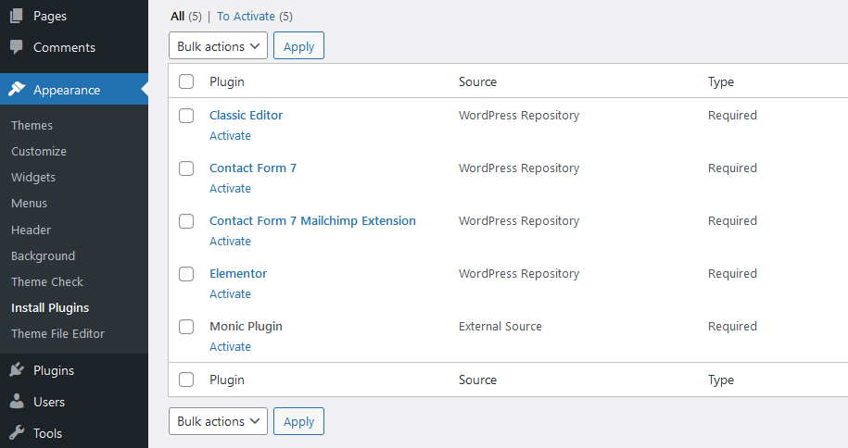Viewport: 848px width, 448px height.
Task: Activate the Contact Form 7 plugin
Action: click(231, 189)
